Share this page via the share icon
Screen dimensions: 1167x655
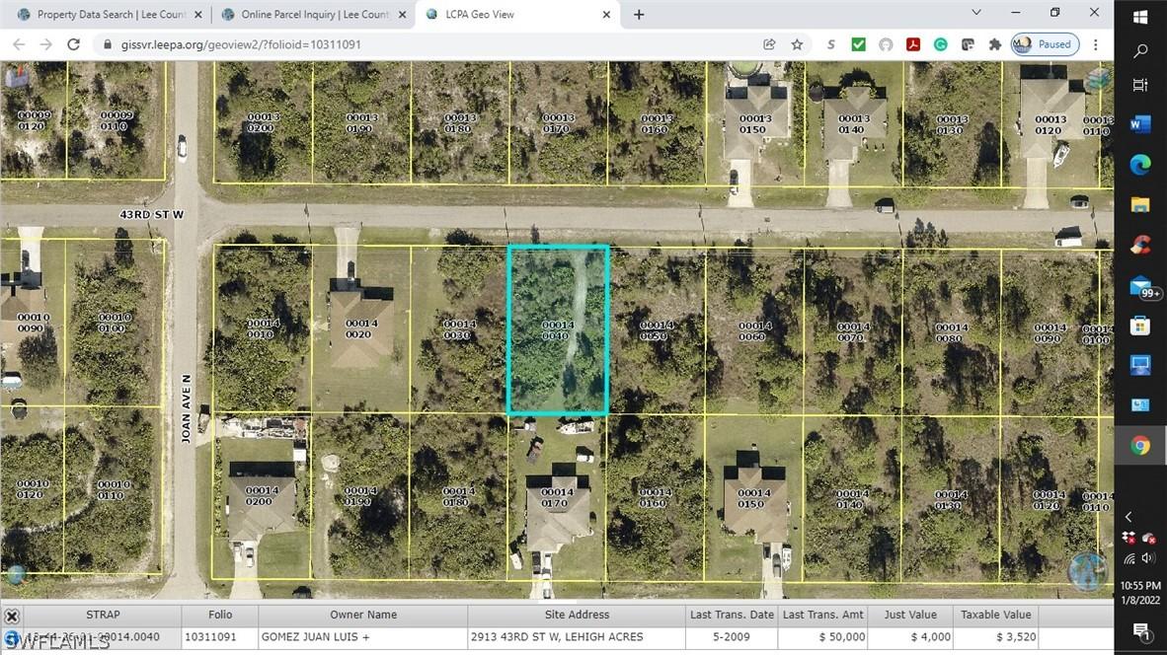pos(770,44)
